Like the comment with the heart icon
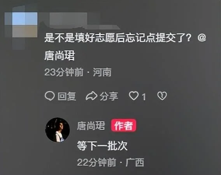The width and height of the screenshot is (221, 175). tap(133, 96)
